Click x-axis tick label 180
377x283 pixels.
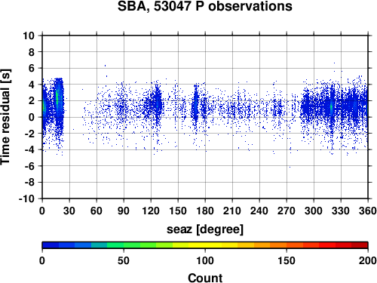pos(205,211)
